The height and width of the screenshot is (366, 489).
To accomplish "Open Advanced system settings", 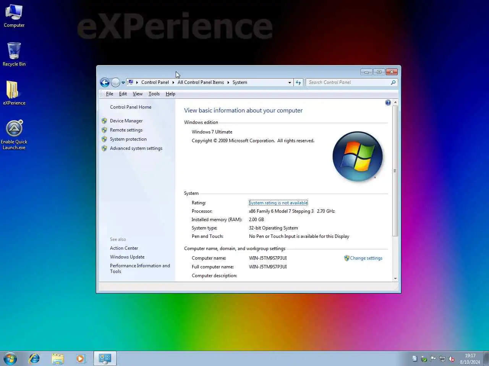I will [x=136, y=148].
